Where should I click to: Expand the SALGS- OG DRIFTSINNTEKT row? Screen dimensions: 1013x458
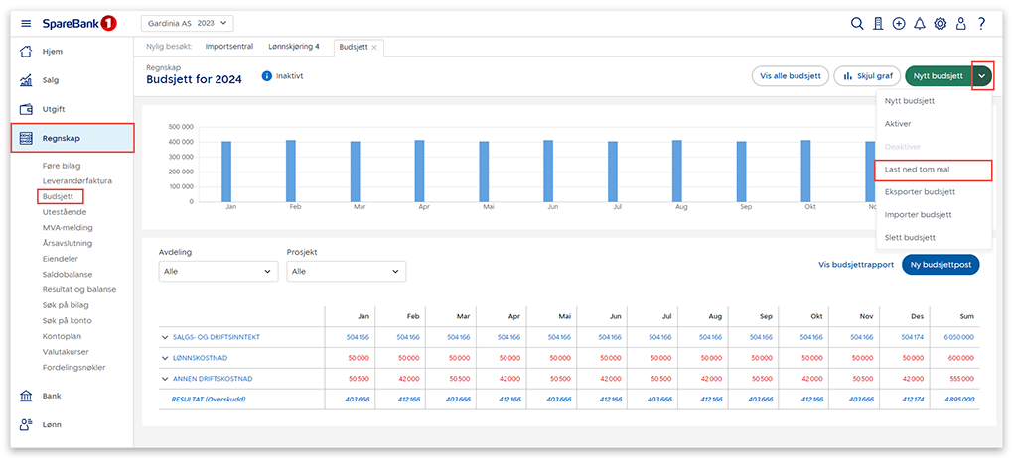(x=165, y=337)
